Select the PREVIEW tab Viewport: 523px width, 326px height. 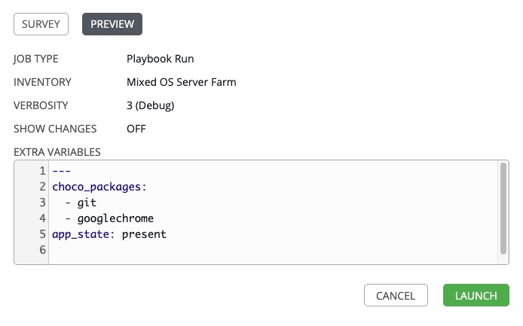pyautogui.click(x=112, y=24)
